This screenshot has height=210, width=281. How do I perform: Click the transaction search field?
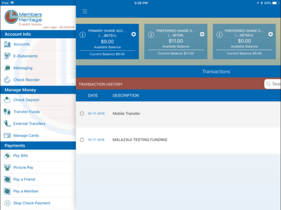pyautogui.click(x=272, y=84)
